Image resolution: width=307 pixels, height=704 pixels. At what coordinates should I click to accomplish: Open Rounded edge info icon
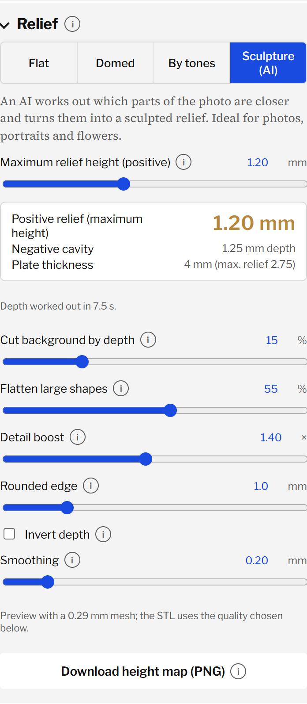[91, 486]
